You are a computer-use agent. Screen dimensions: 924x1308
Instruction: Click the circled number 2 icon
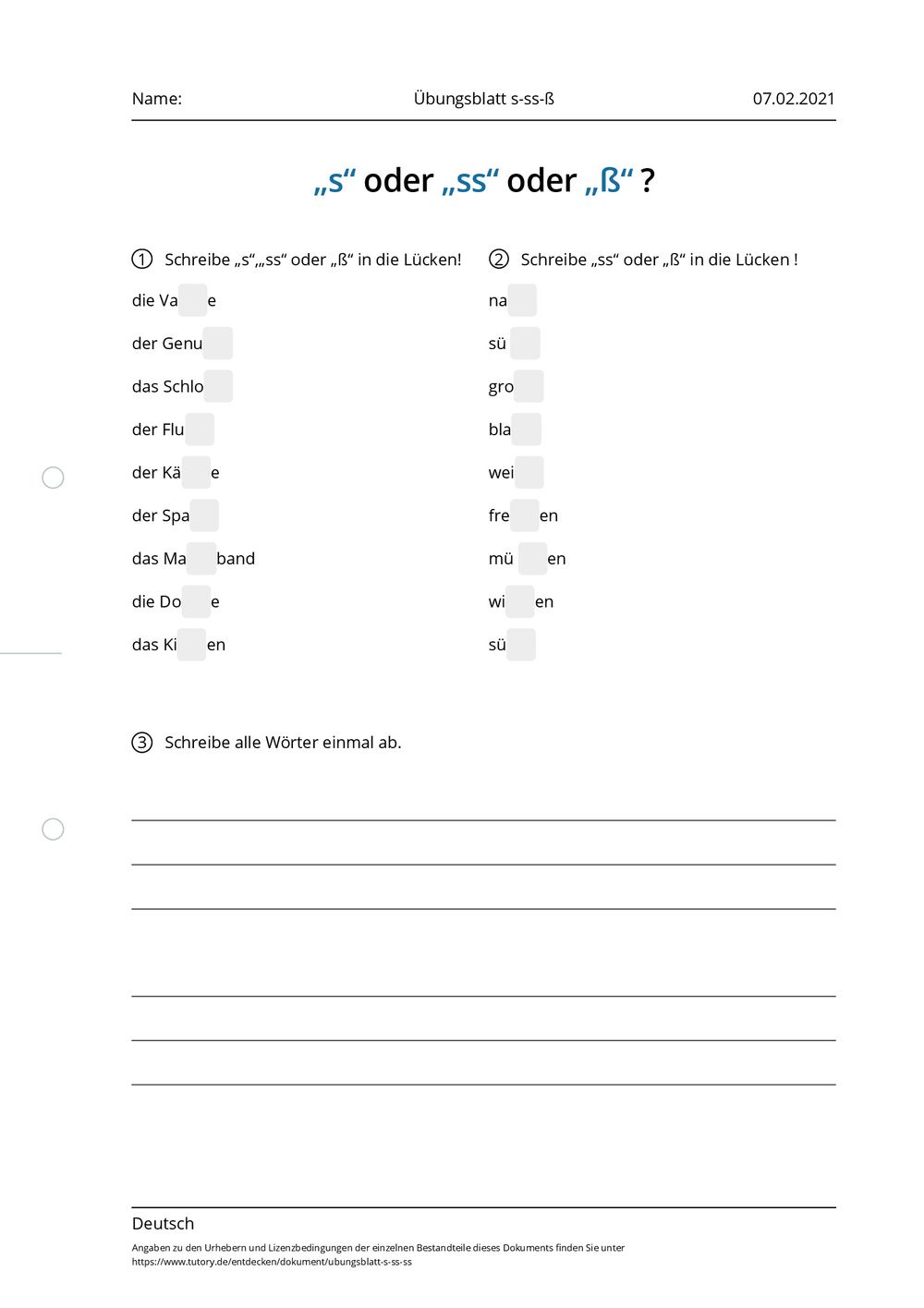pos(499,260)
